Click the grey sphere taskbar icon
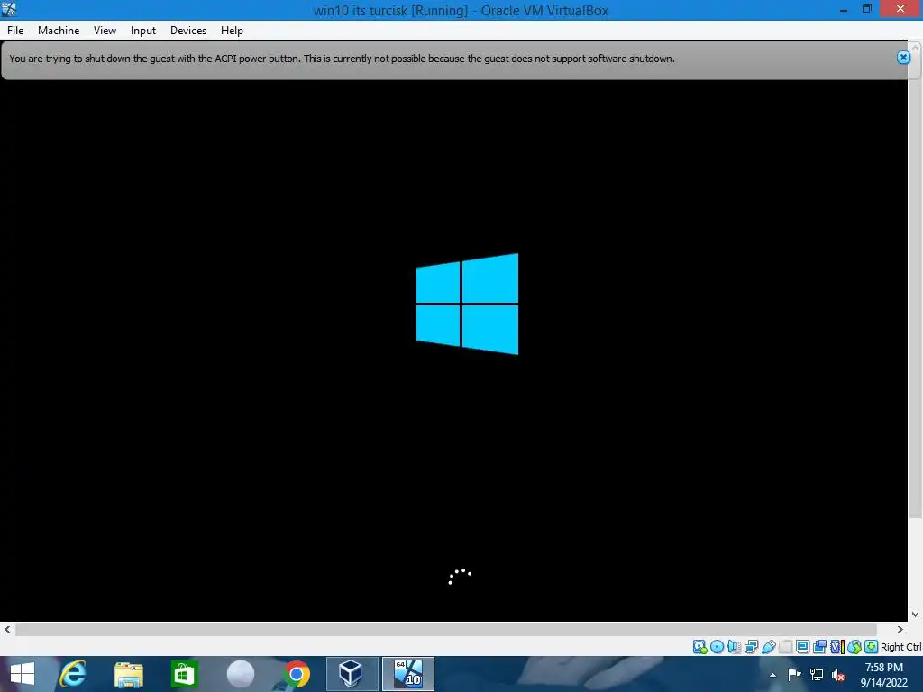The image size is (923, 692). coord(240,674)
